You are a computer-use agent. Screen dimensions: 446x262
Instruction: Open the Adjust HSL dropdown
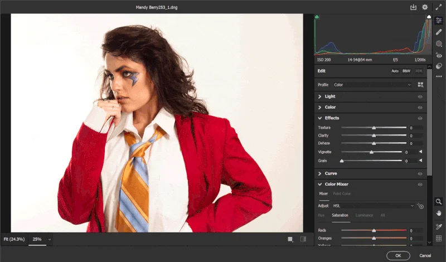point(373,206)
